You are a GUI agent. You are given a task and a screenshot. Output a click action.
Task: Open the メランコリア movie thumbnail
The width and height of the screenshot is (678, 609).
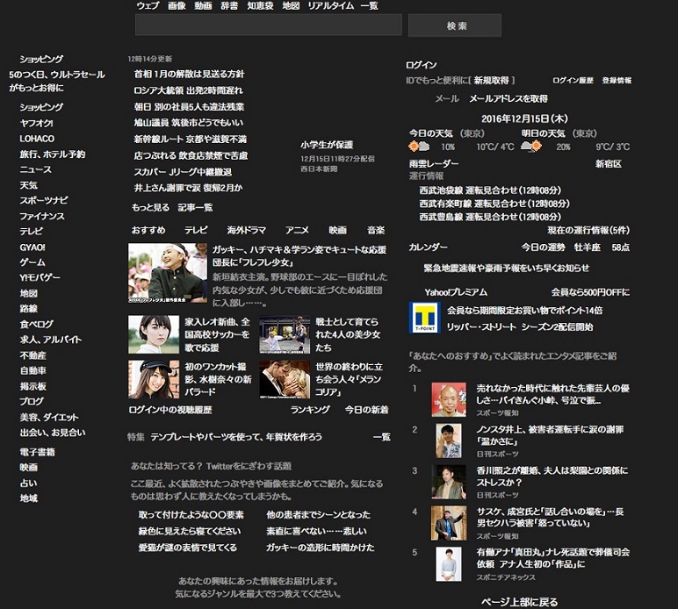pyautogui.click(x=285, y=379)
